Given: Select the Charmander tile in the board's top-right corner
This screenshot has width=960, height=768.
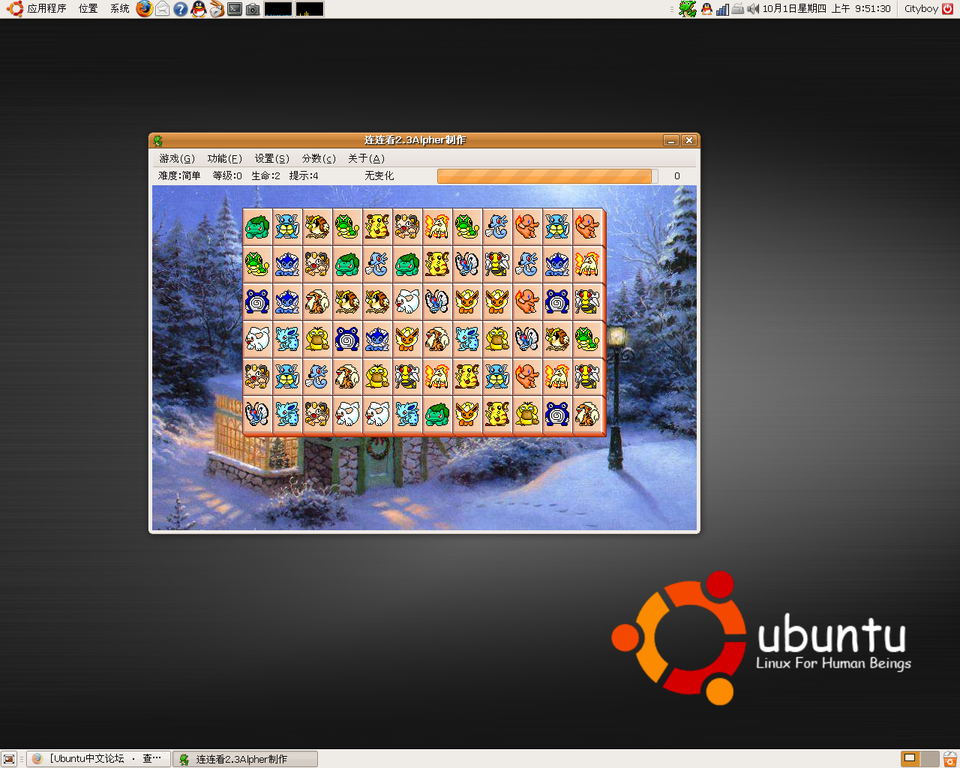Looking at the screenshot, I should coord(587,226).
